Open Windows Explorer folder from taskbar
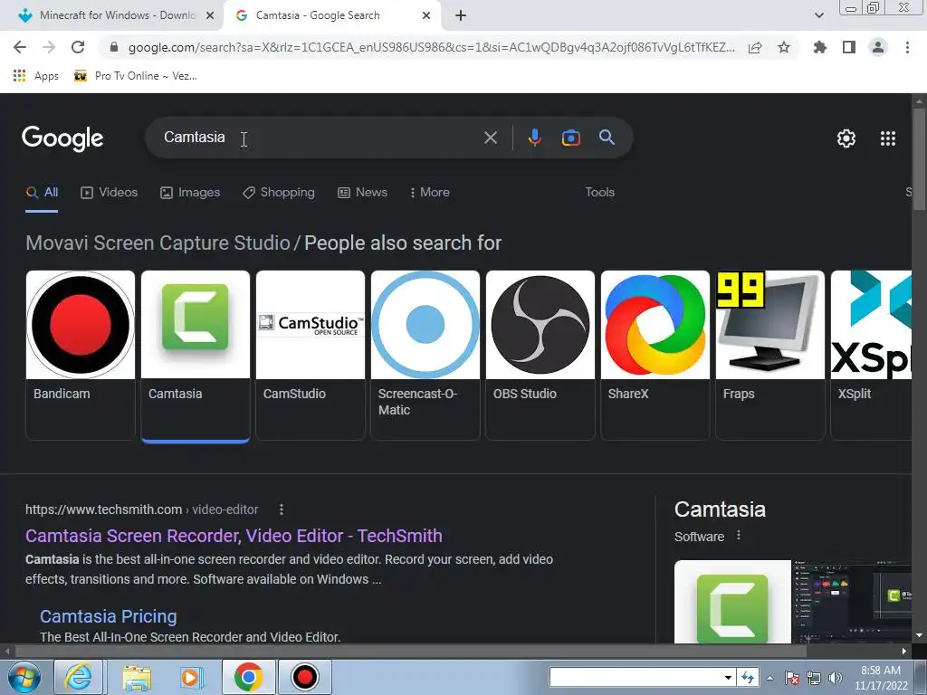Viewport: 927px width, 695px height. 137,677
